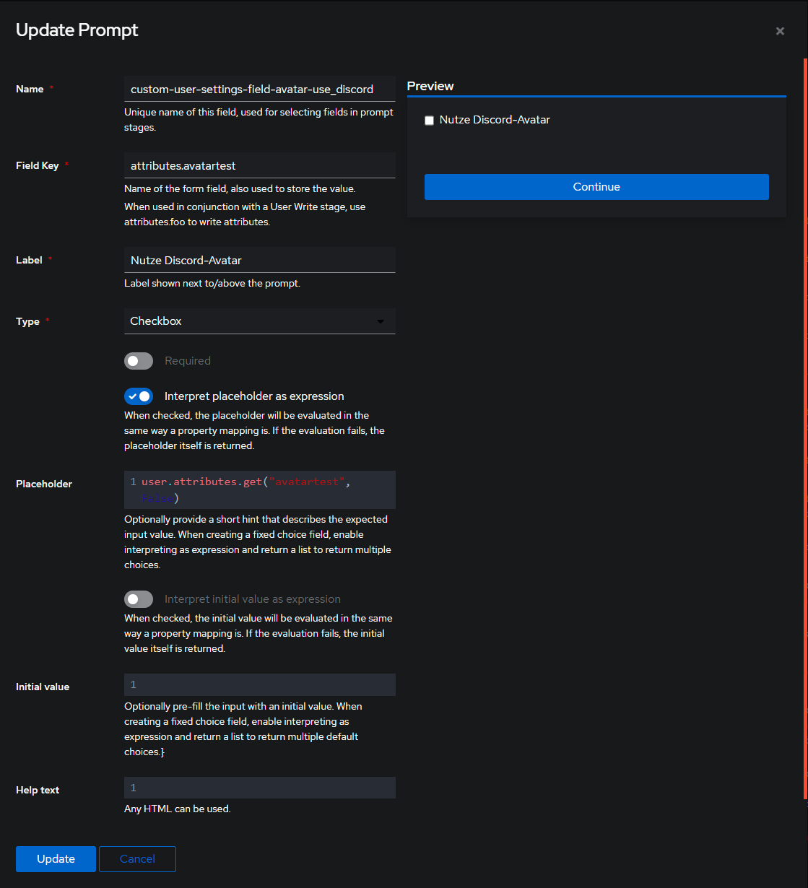The width and height of the screenshot is (808, 888).
Task: Check the Nutze Discord-Avatar preview checkbox
Action: (x=429, y=120)
